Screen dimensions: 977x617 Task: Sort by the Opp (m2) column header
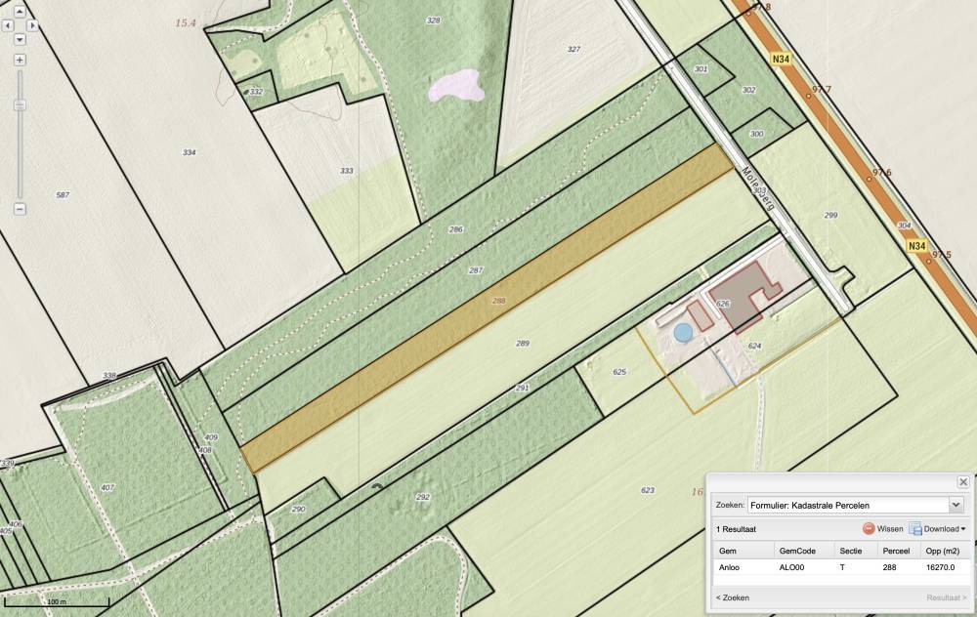(x=944, y=551)
